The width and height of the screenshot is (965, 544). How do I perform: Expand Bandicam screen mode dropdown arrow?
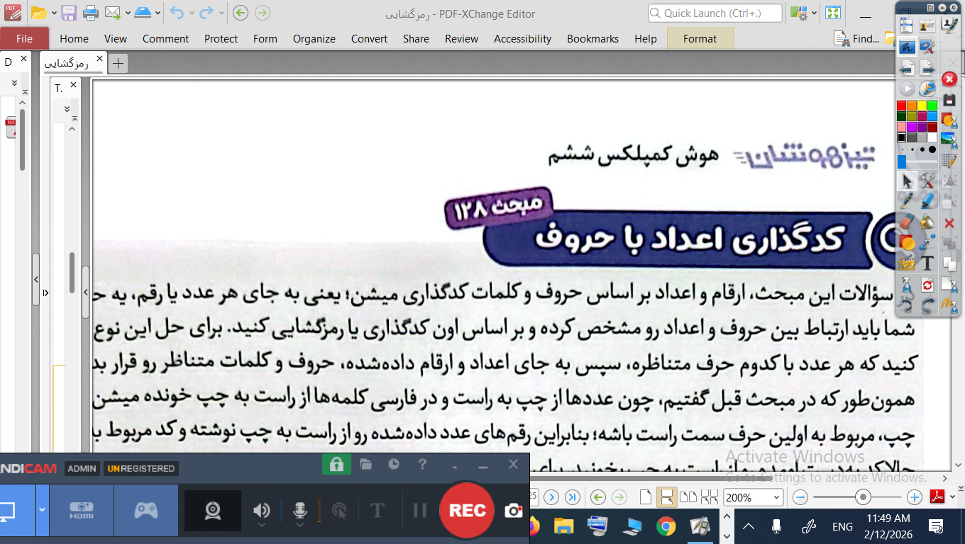click(x=43, y=510)
